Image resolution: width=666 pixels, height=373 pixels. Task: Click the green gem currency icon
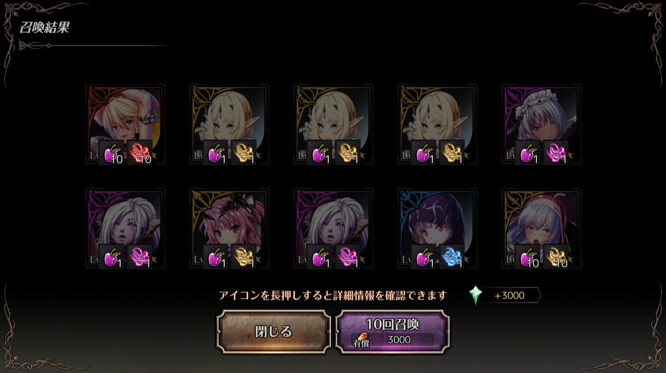pyautogui.click(x=475, y=295)
